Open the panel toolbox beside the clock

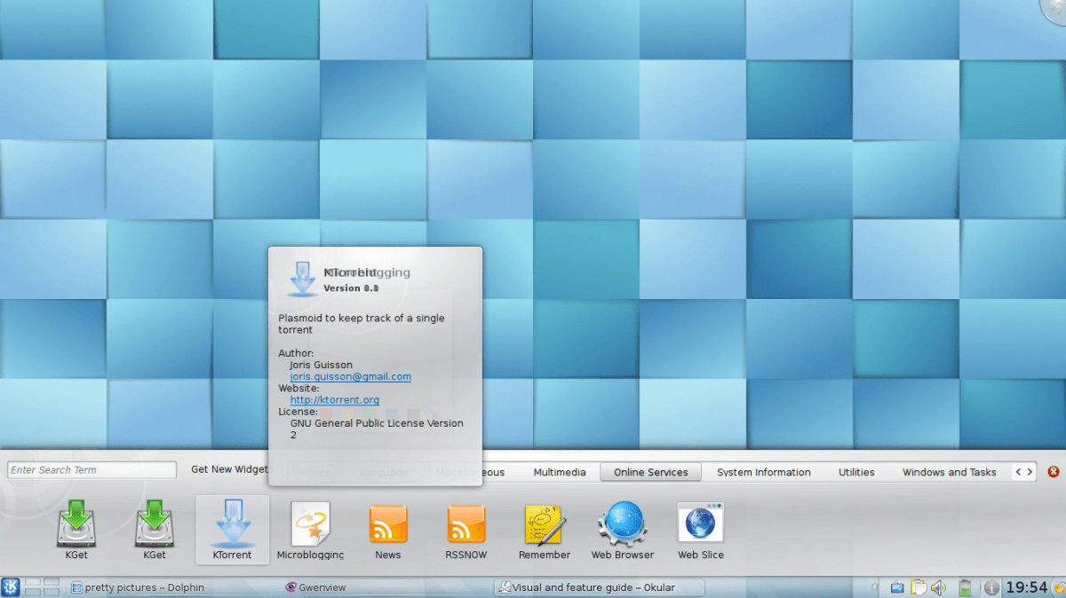pos(1059,587)
